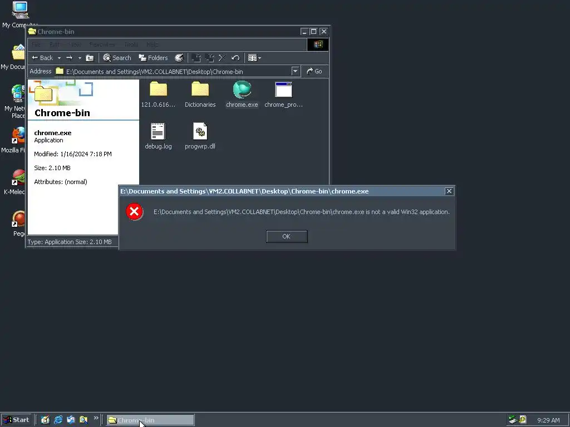Viewport: 570px width, 427px height.
Task: Click the Chrome-bin folder icon in title bar
Action: pos(32,32)
